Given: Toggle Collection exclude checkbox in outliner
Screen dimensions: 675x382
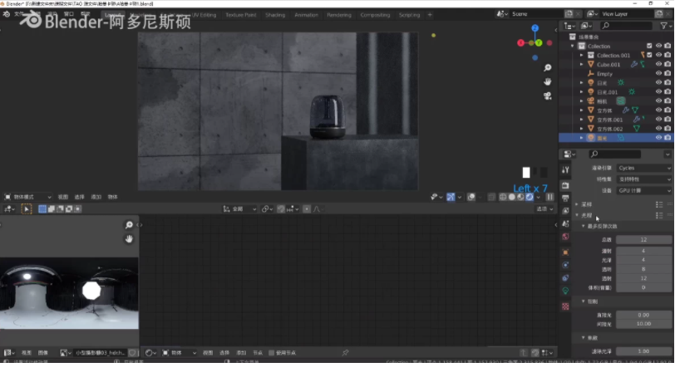Looking at the screenshot, I should pos(649,46).
